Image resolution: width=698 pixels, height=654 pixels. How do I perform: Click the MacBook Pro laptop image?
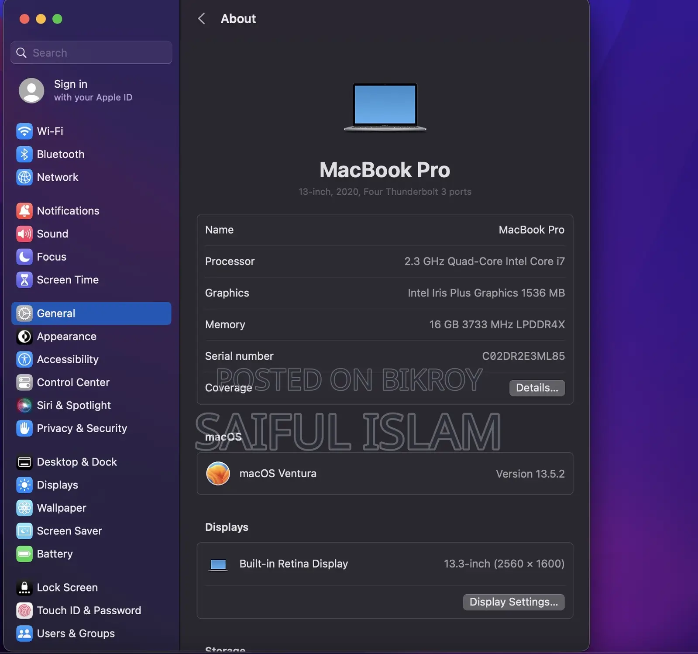[x=385, y=107]
